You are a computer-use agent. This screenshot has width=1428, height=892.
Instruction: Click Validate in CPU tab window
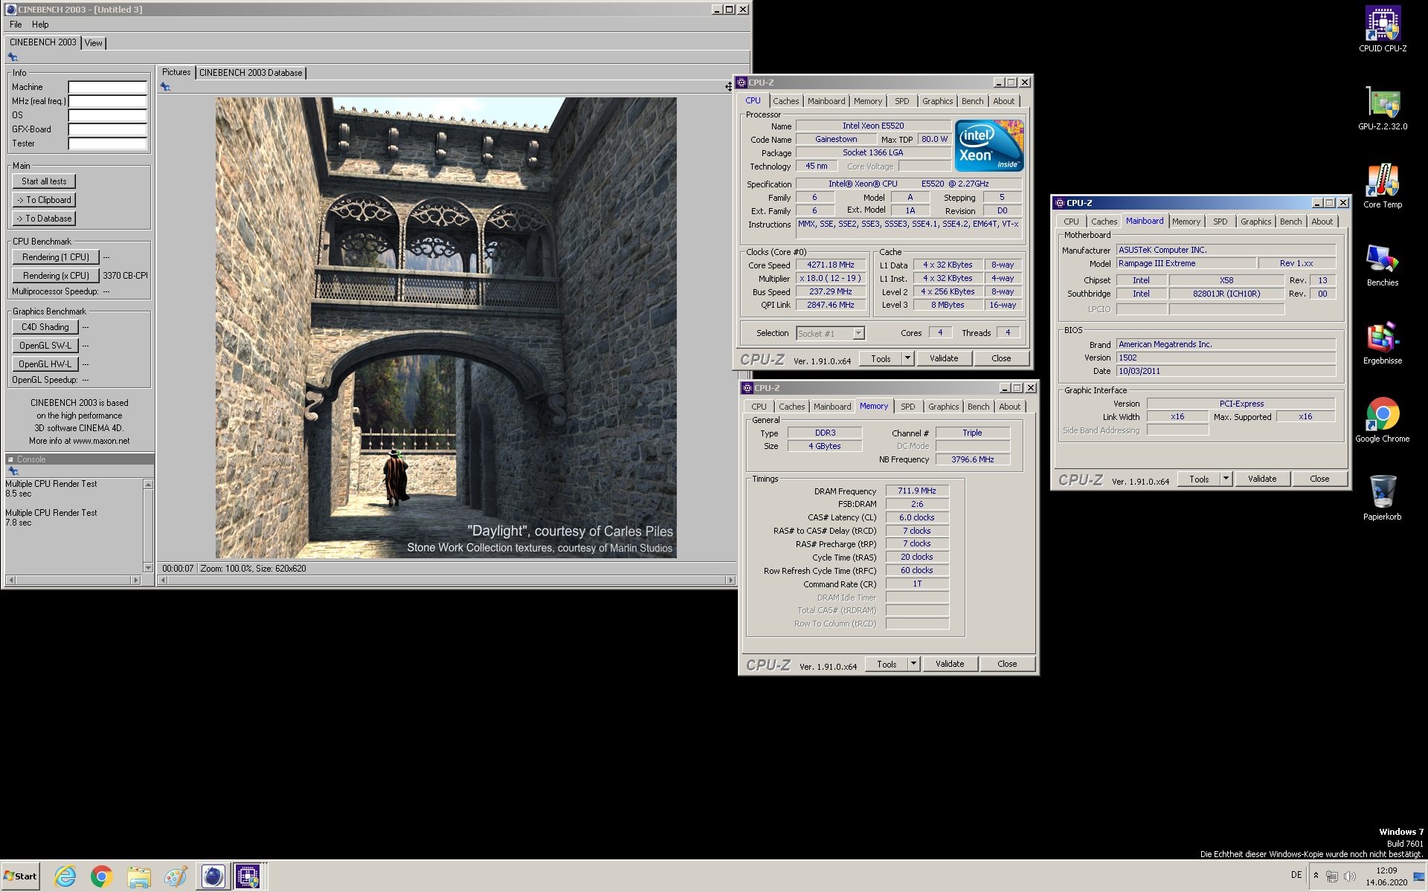944,358
